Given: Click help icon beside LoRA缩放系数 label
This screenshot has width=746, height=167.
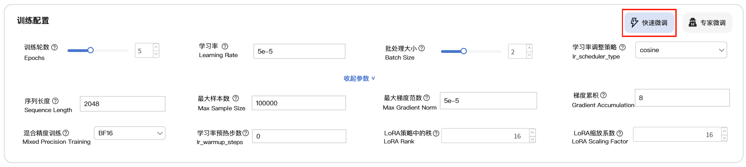Looking at the screenshot, I should click(x=620, y=133).
